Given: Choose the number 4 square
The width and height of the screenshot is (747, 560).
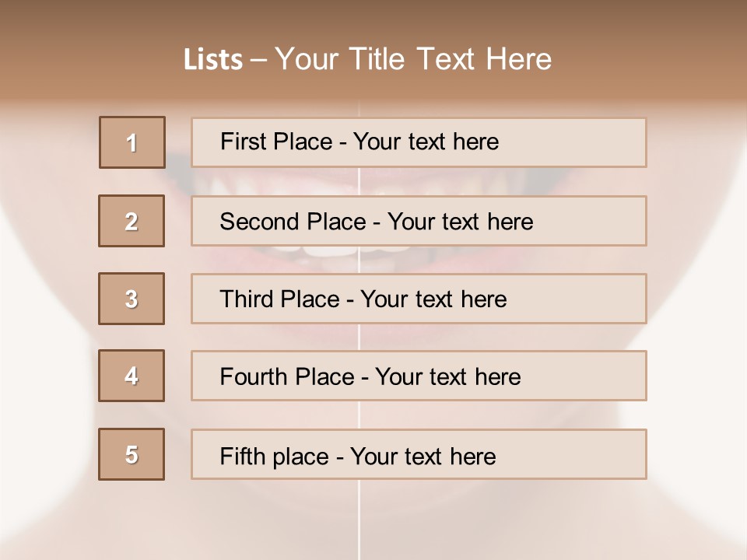Looking at the screenshot, I should pyautogui.click(x=132, y=376).
